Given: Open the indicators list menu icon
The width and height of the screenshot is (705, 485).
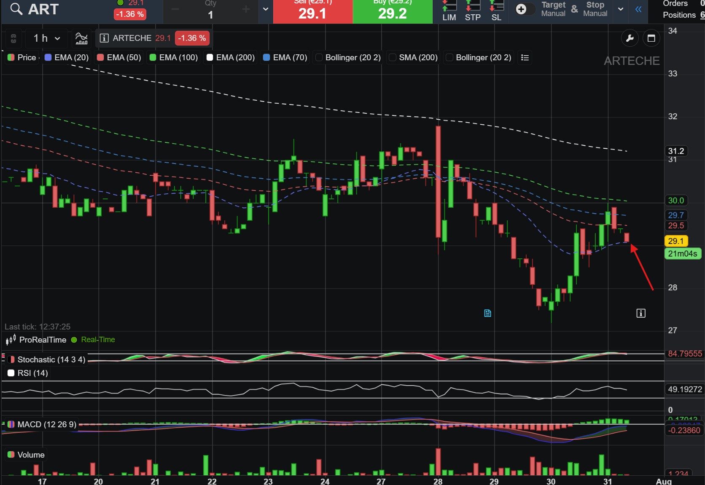Looking at the screenshot, I should click(x=525, y=57).
